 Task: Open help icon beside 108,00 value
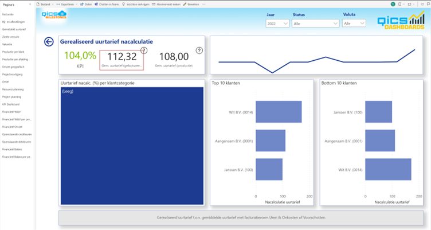tap(199, 50)
